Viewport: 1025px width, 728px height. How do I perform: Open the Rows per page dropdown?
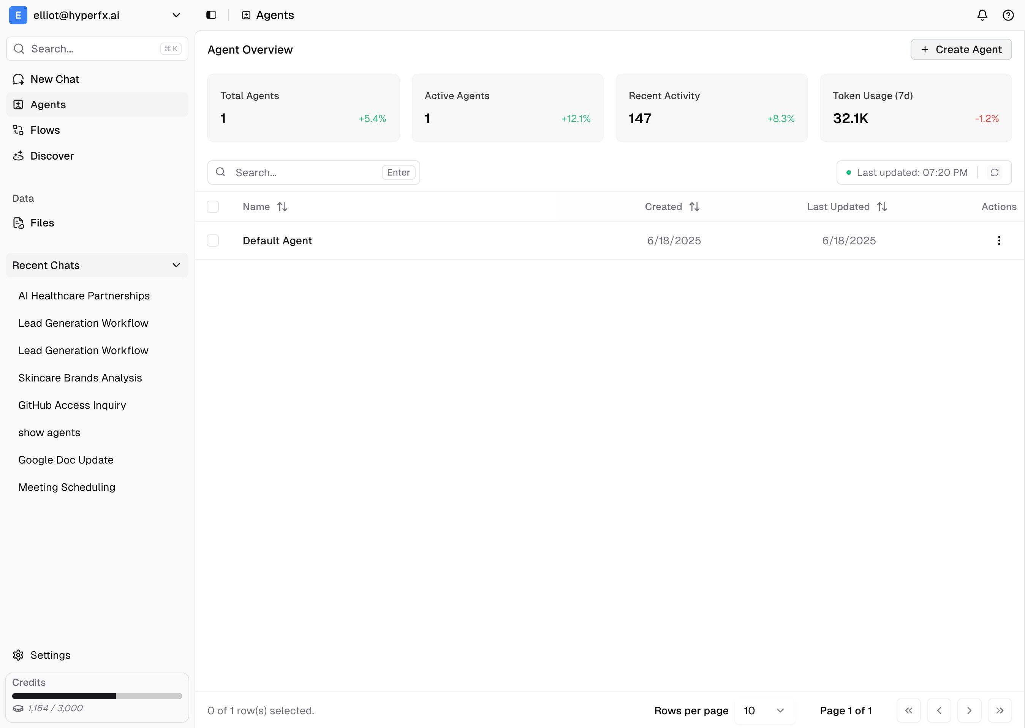coord(764,711)
